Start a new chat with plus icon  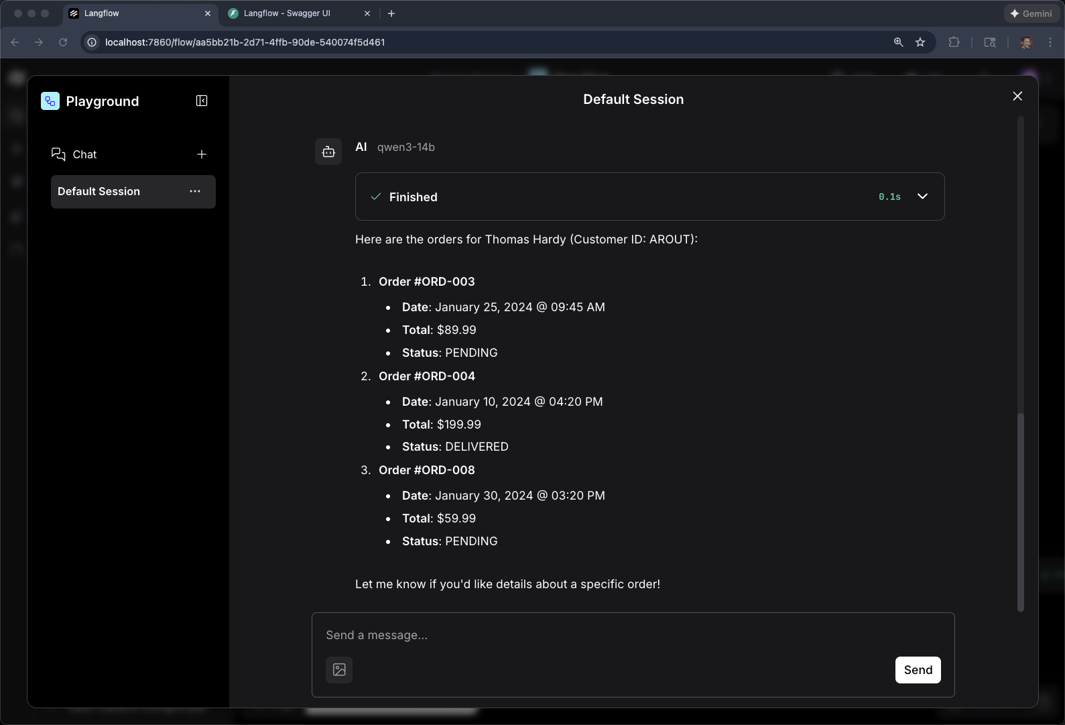202,154
